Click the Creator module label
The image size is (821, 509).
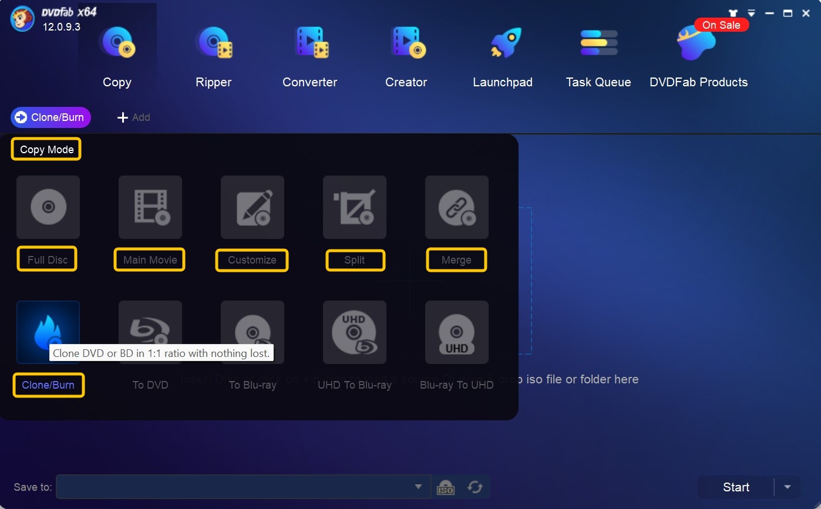406,82
